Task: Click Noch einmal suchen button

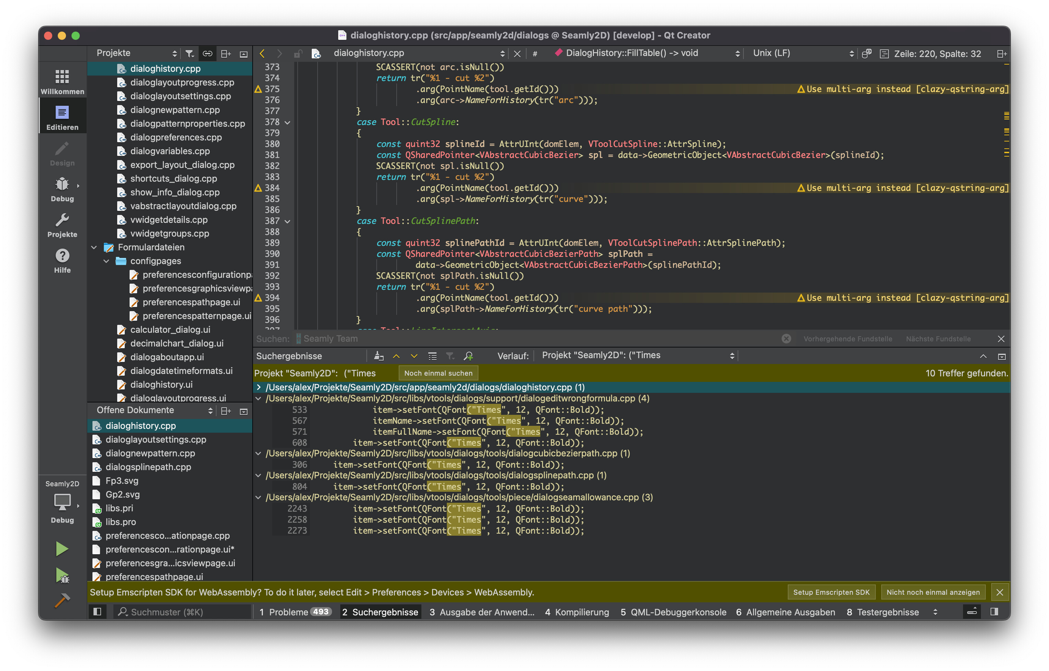Action: coord(438,373)
